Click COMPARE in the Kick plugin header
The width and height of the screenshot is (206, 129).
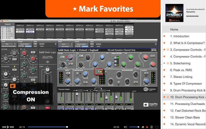point(28,46)
